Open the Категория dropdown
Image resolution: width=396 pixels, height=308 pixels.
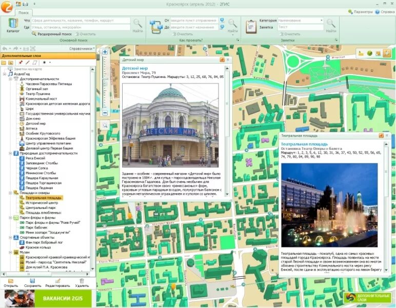click(322, 20)
